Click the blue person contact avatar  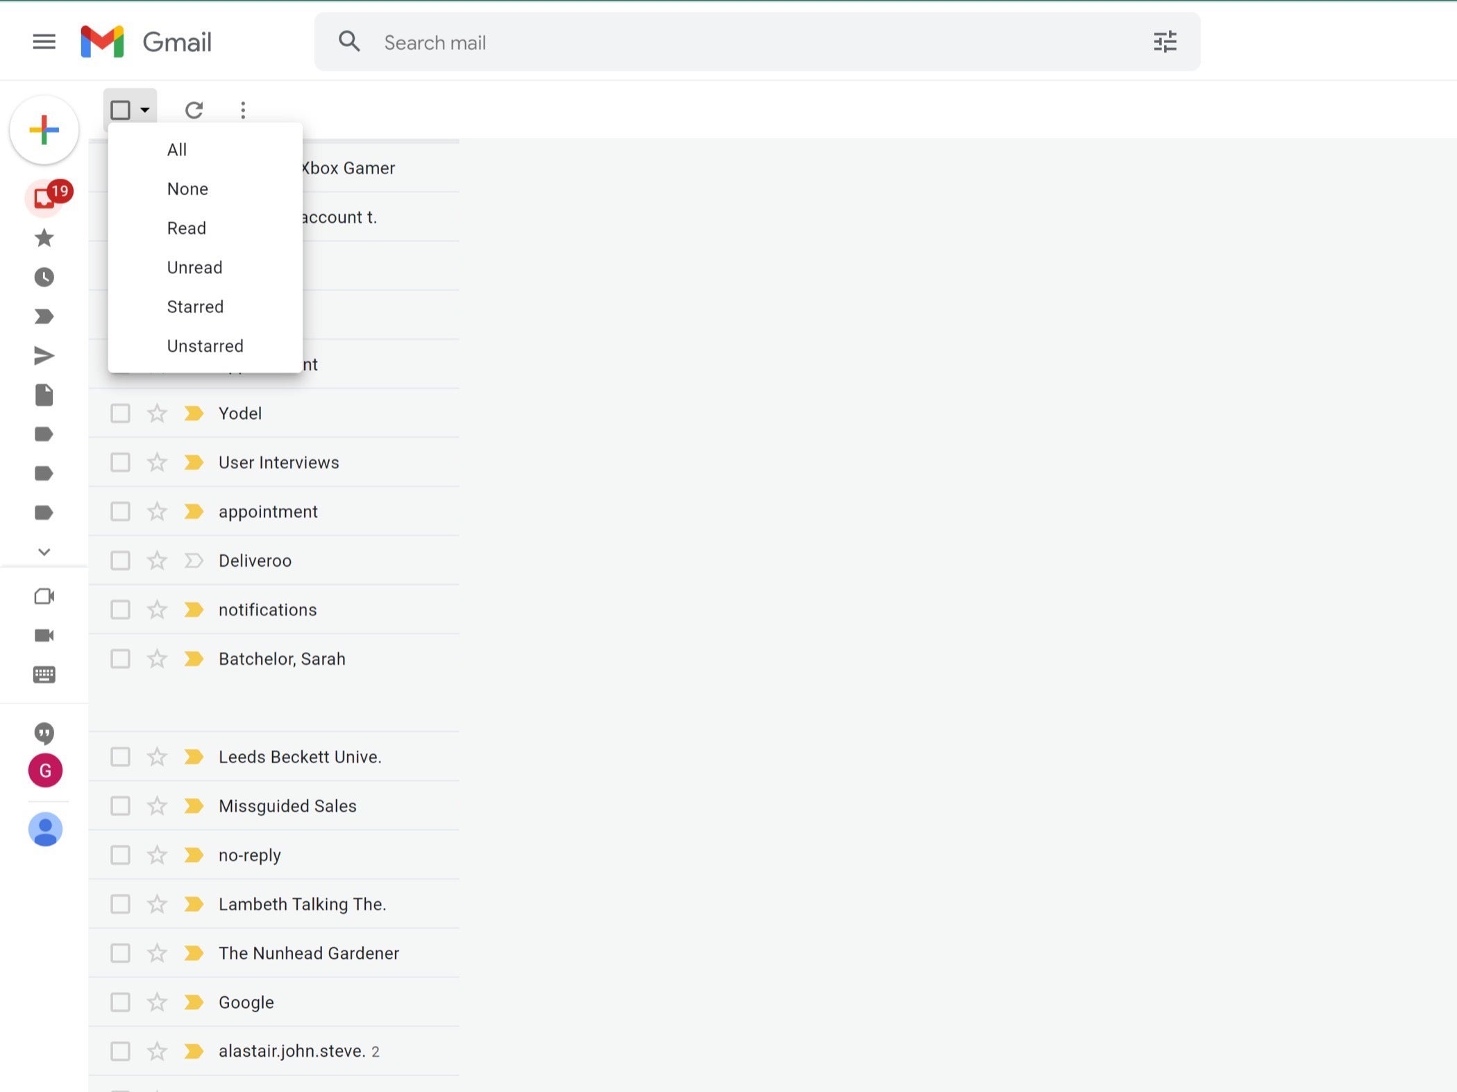45,830
